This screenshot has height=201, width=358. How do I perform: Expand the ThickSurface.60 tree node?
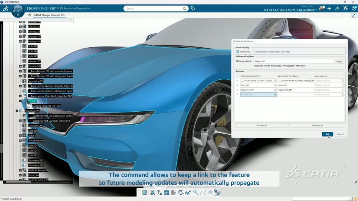[20, 141]
